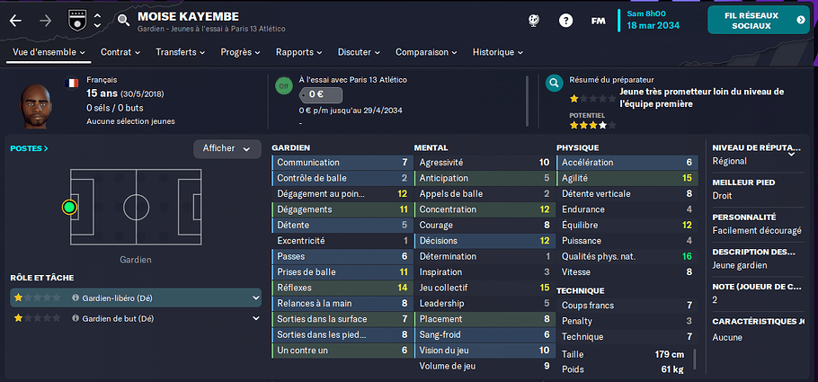Image resolution: width=818 pixels, height=382 pixels.
Task: Go forward with the right arrow icon
Action: tap(46, 21)
